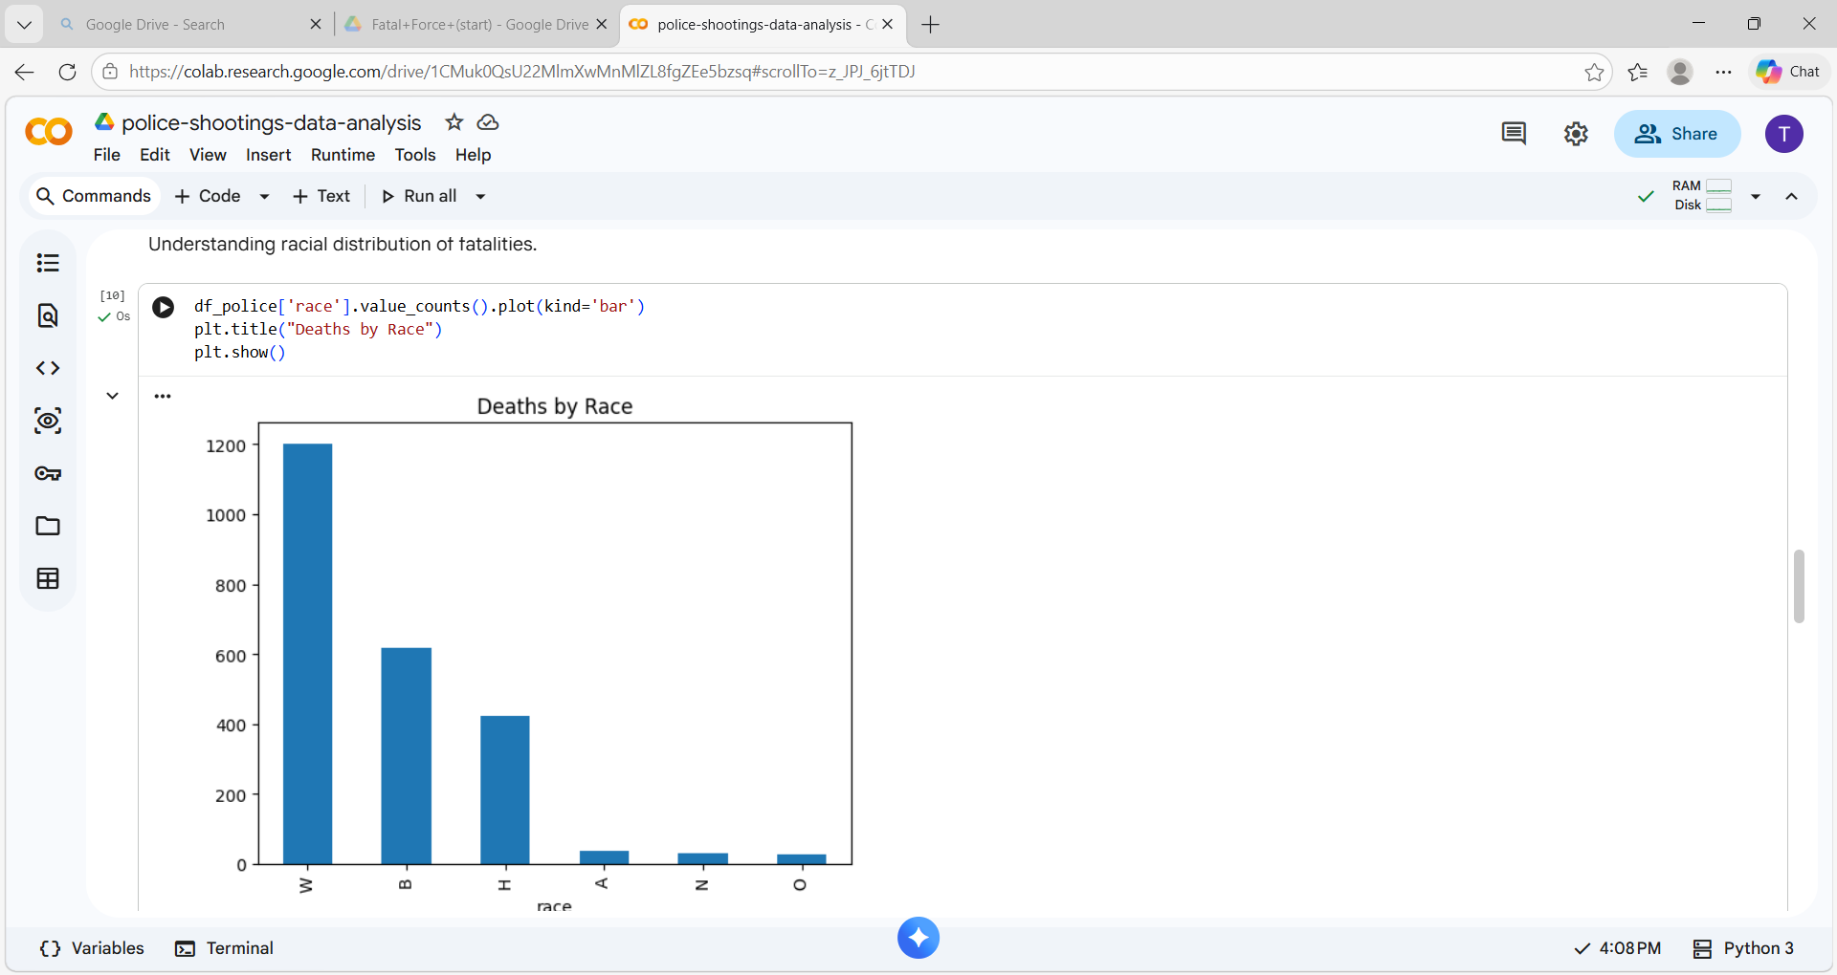Open the RAM and Disk resources dropdown
Image resolution: width=1837 pixels, height=975 pixels.
click(1757, 196)
